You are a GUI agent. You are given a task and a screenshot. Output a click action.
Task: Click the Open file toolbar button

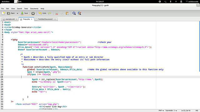coord(11,13)
